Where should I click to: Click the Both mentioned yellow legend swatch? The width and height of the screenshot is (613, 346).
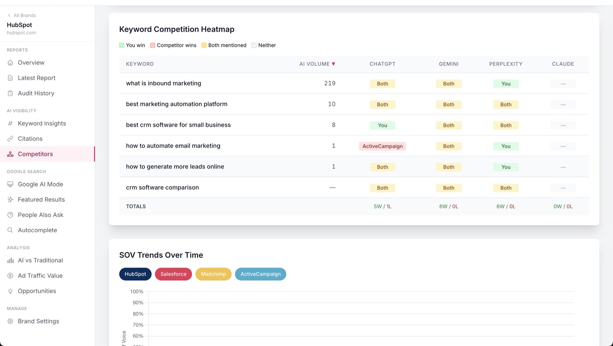click(204, 45)
